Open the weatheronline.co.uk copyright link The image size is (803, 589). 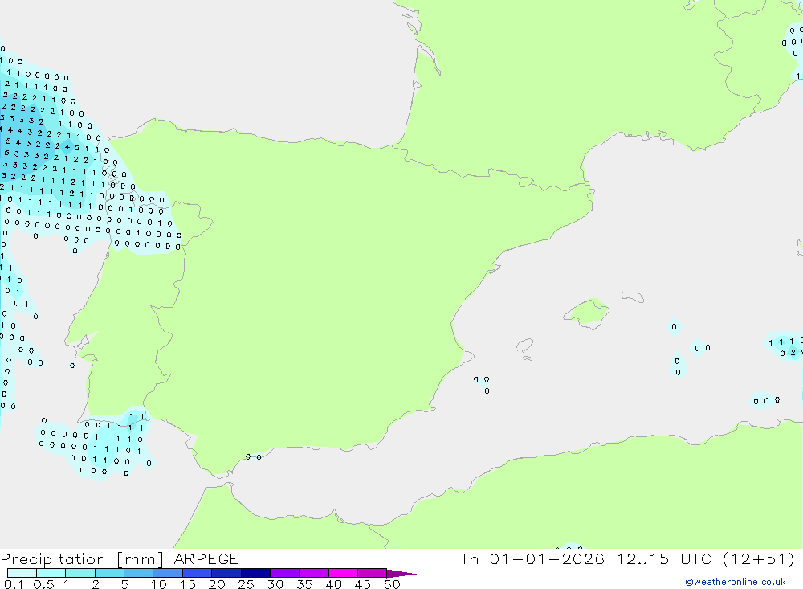736,582
